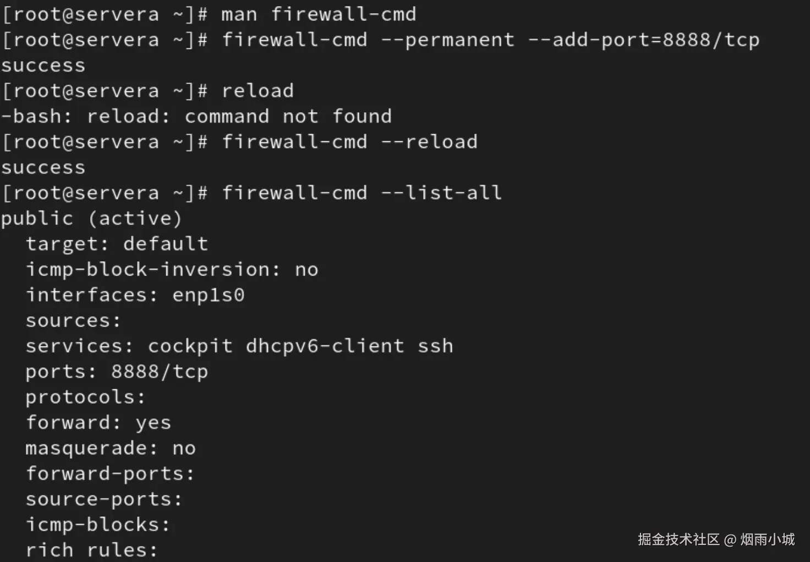The image size is (810, 562).
Task: Click the 'cockpit' service name
Action: pyautogui.click(x=190, y=346)
